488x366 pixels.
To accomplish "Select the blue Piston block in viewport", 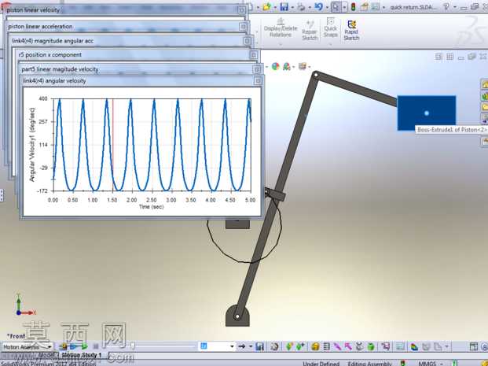I will pyautogui.click(x=427, y=113).
